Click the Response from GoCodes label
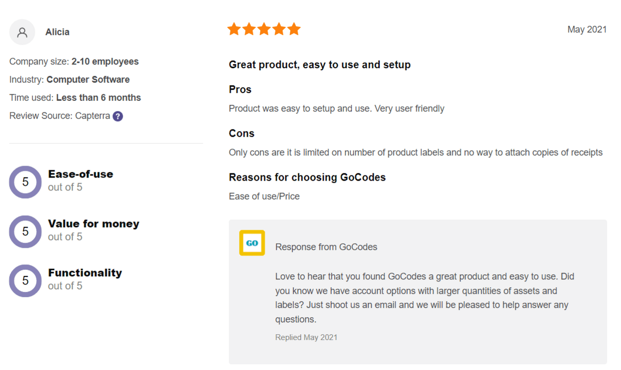 326,247
